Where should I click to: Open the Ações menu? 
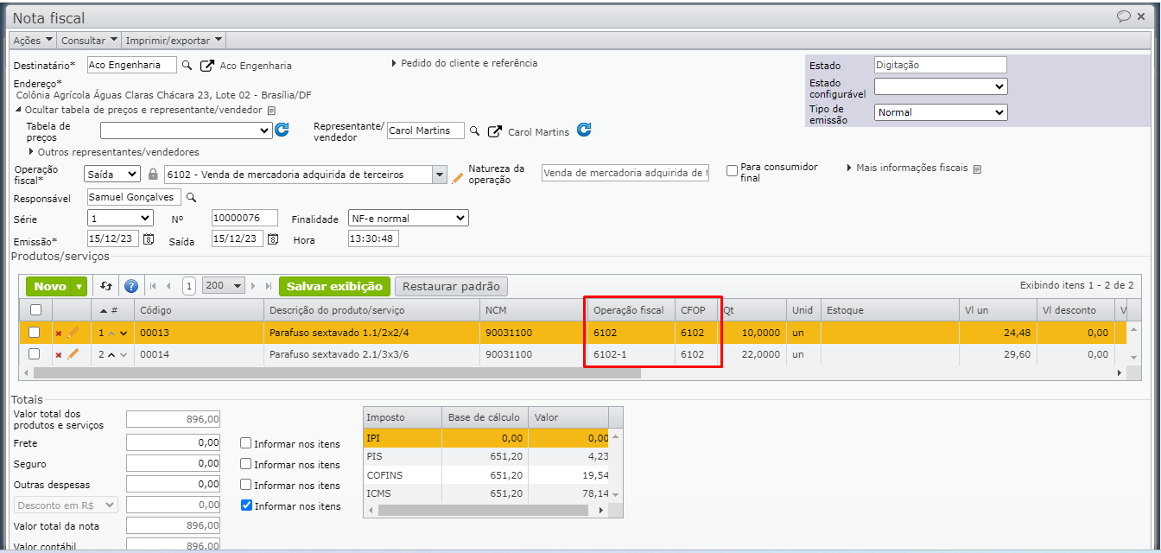33,40
